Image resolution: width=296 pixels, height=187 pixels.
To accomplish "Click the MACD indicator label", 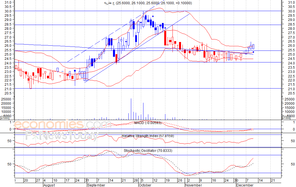I will click(148, 123).
